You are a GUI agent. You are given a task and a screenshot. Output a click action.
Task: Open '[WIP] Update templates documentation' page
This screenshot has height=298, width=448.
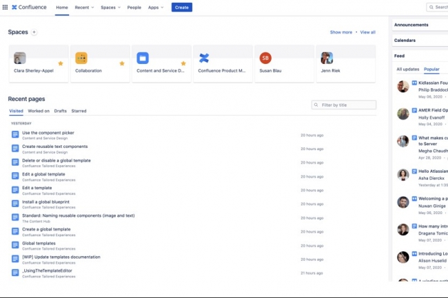(x=61, y=257)
